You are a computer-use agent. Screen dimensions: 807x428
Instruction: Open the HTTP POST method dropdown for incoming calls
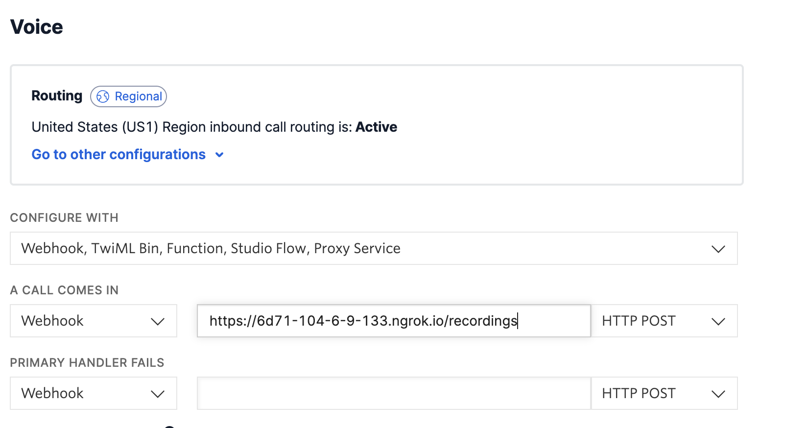point(664,321)
